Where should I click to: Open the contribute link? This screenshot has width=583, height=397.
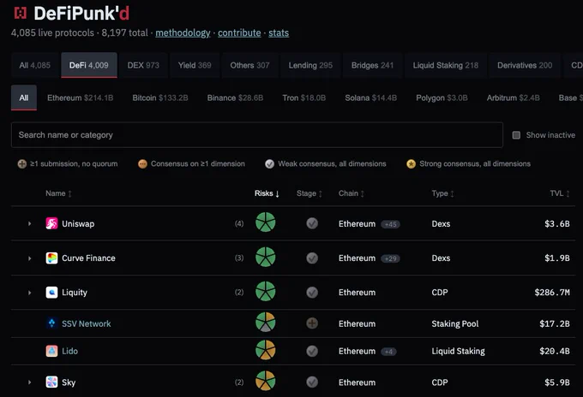[239, 33]
